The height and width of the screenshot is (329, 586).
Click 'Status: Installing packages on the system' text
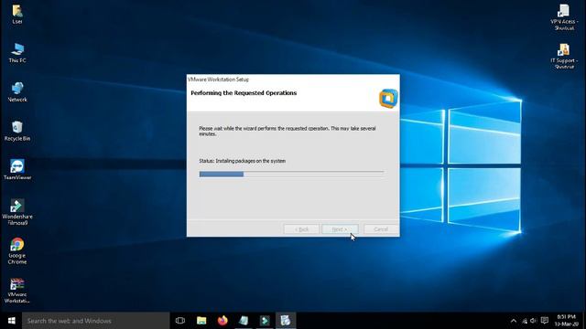[x=242, y=161]
